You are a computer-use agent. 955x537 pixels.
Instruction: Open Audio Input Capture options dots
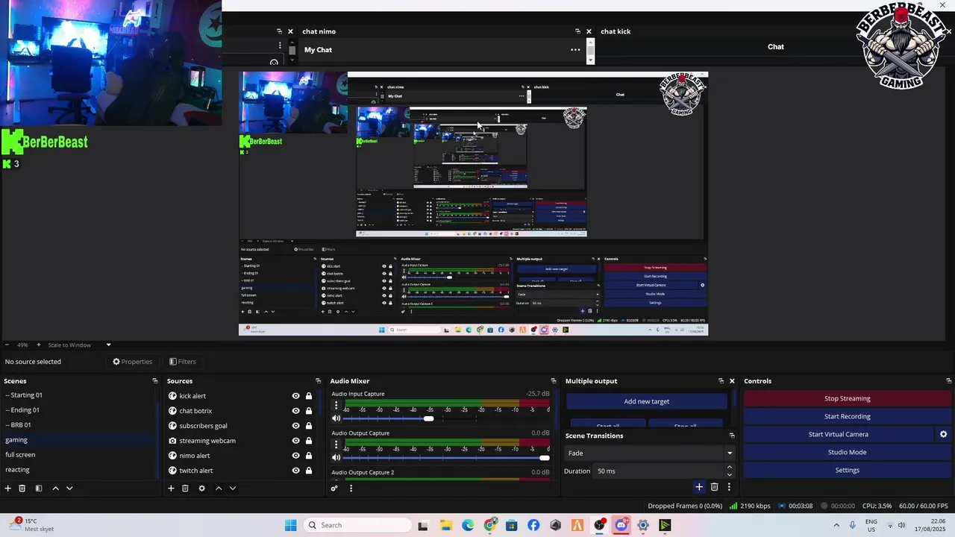click(336, 406)
